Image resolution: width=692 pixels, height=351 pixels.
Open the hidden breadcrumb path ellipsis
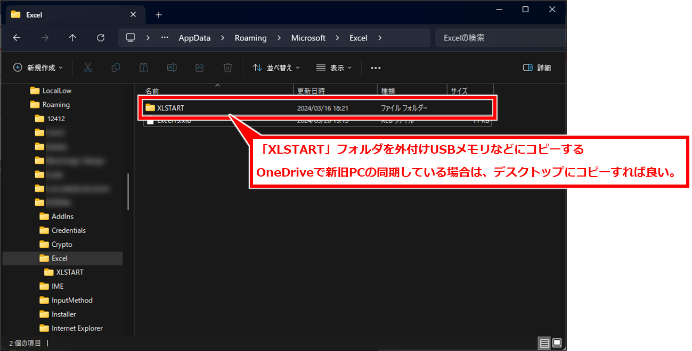165,38
